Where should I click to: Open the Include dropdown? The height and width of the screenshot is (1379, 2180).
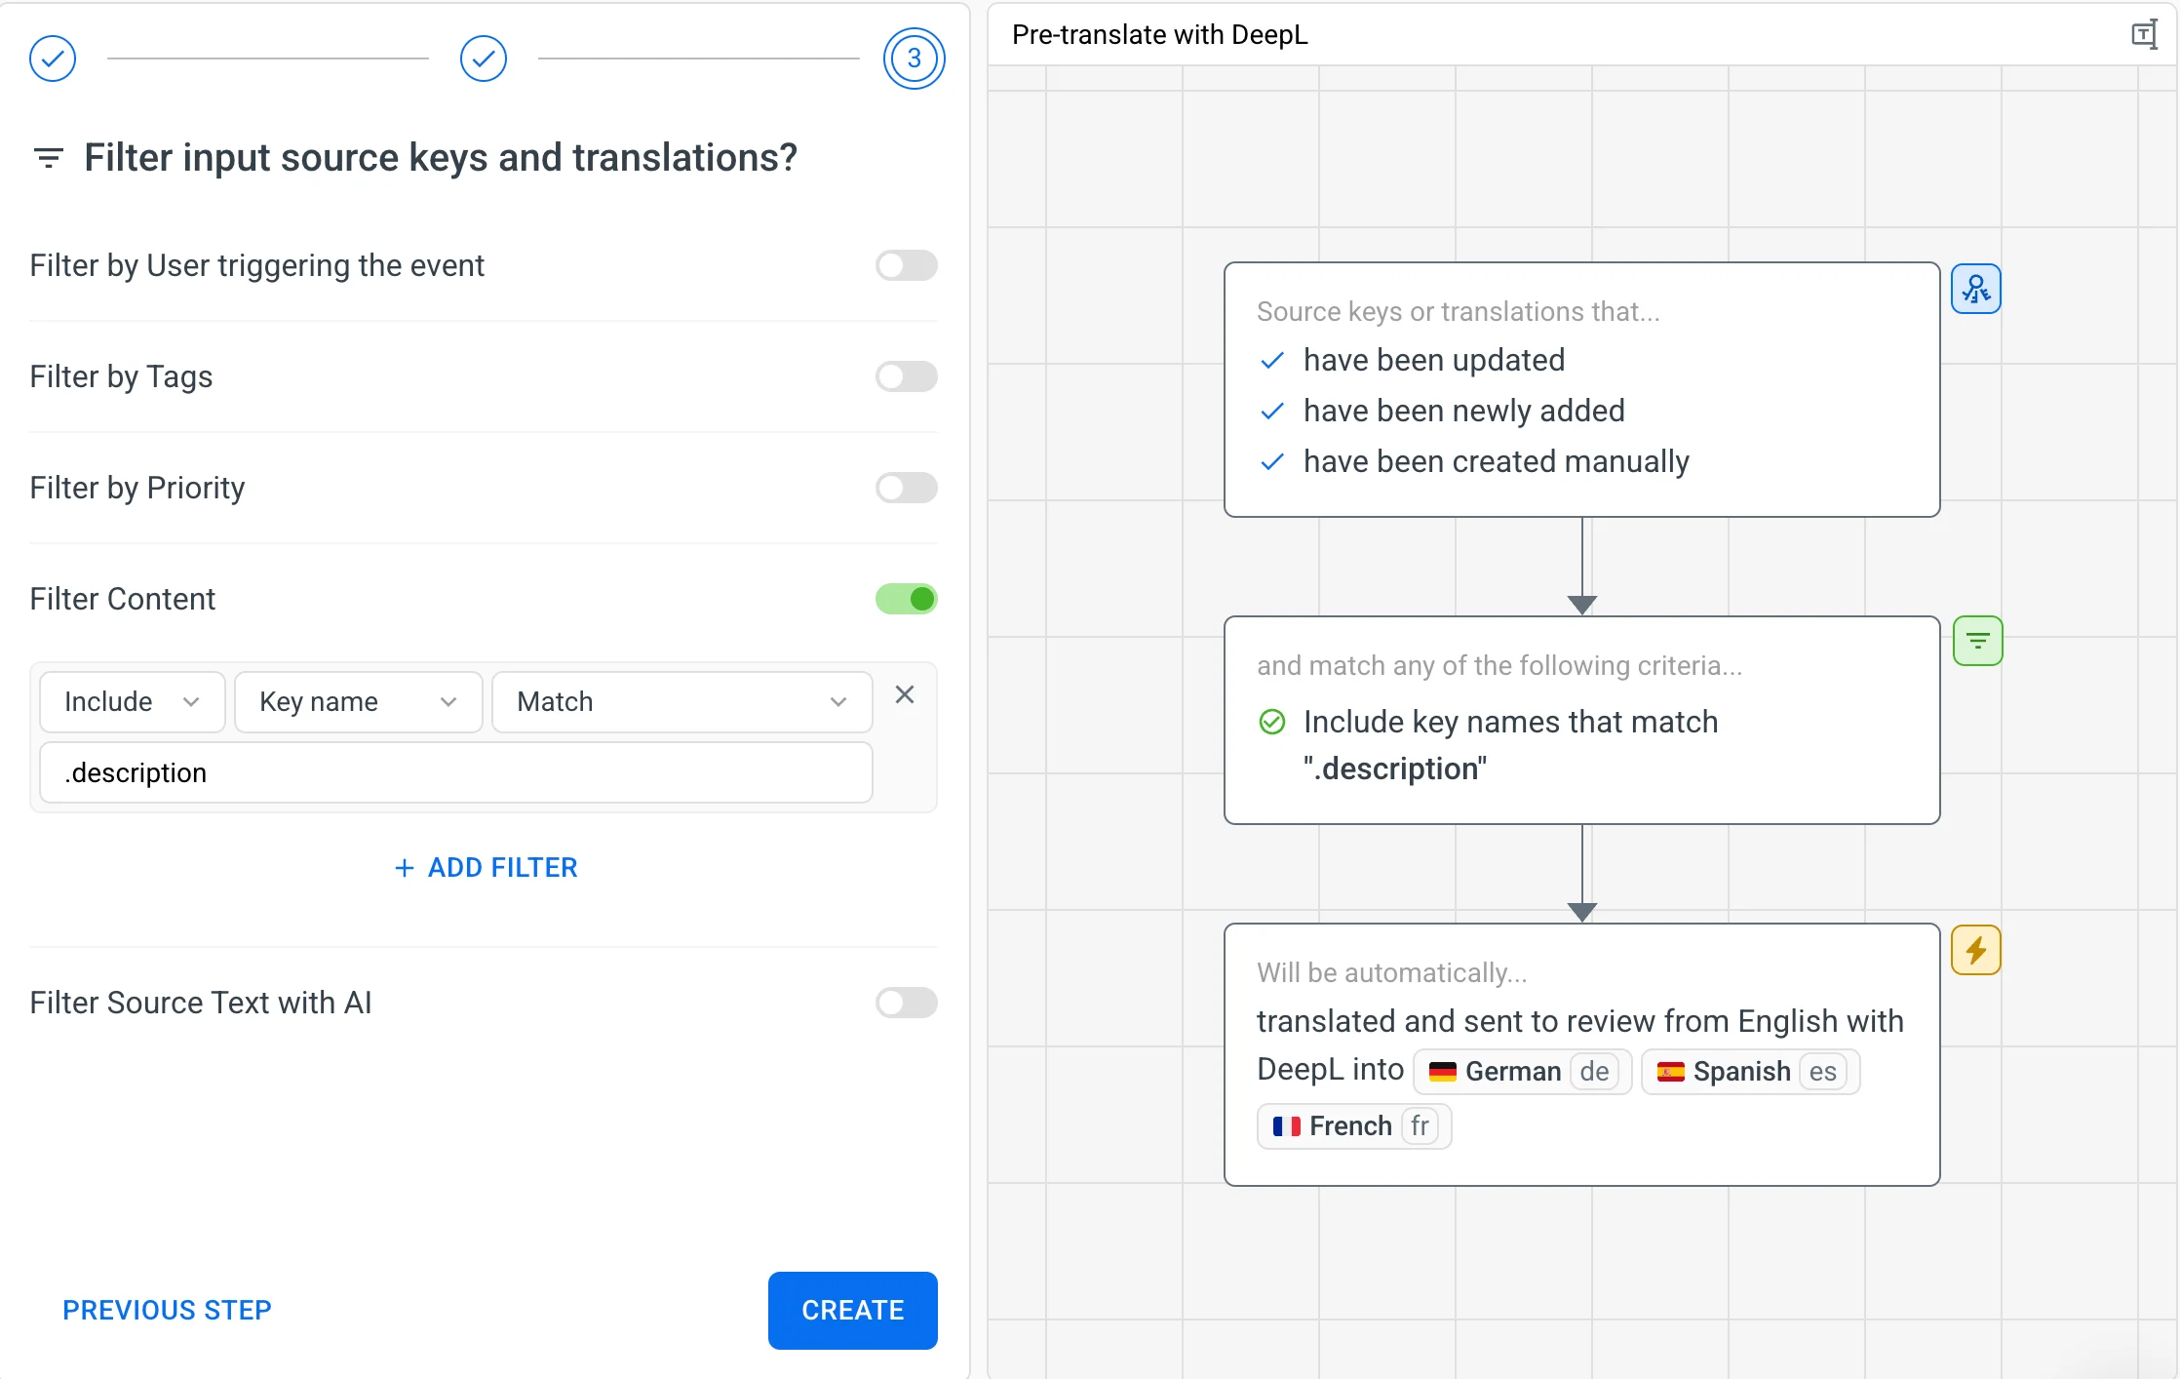click(132, 702)
